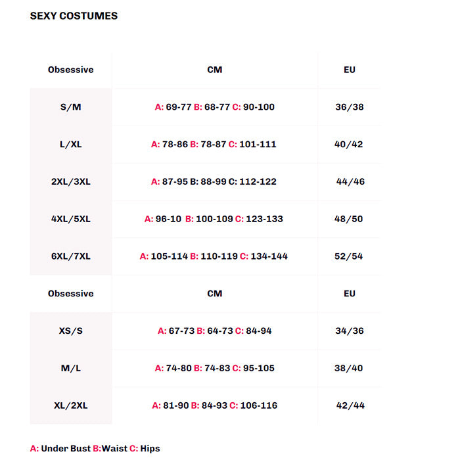Click the EU size 42/44 value
The height and width of the screenshot is (460, 460).
point(350,406)
